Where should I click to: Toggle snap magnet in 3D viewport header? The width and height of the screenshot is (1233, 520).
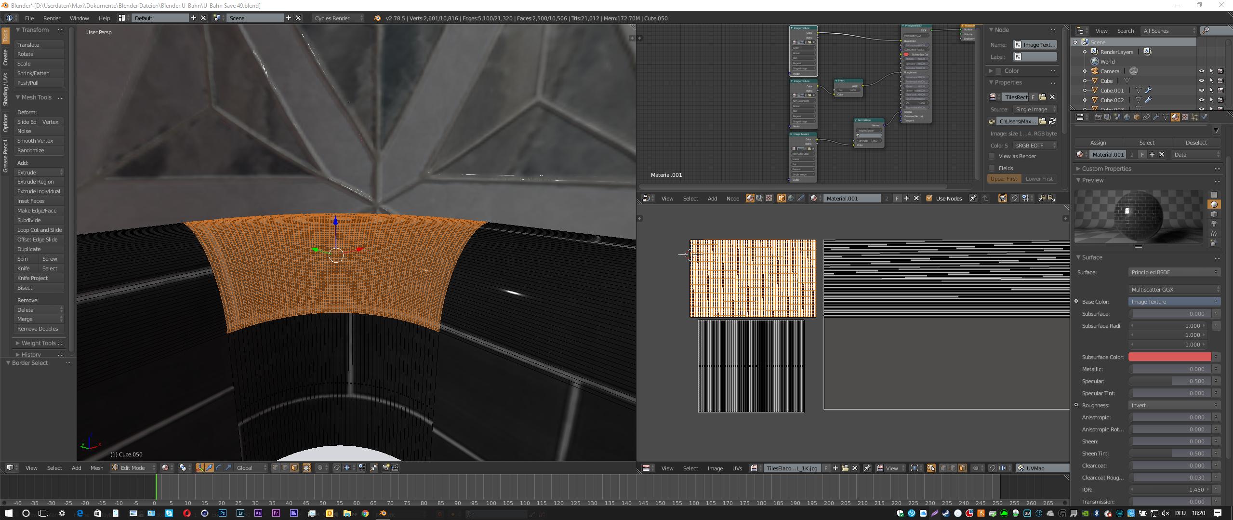(337, 467)
